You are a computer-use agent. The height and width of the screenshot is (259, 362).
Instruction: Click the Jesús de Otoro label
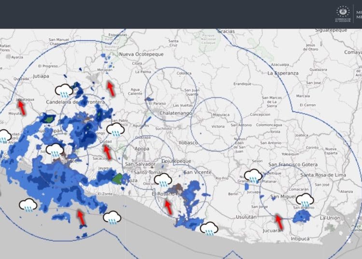[x=310, y=47]
